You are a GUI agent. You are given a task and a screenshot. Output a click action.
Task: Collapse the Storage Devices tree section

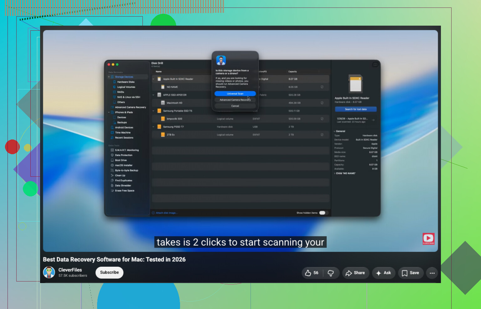click(x=109, y=77)
